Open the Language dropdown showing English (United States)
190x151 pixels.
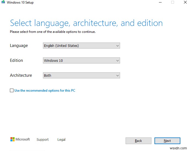click(82, 46)
